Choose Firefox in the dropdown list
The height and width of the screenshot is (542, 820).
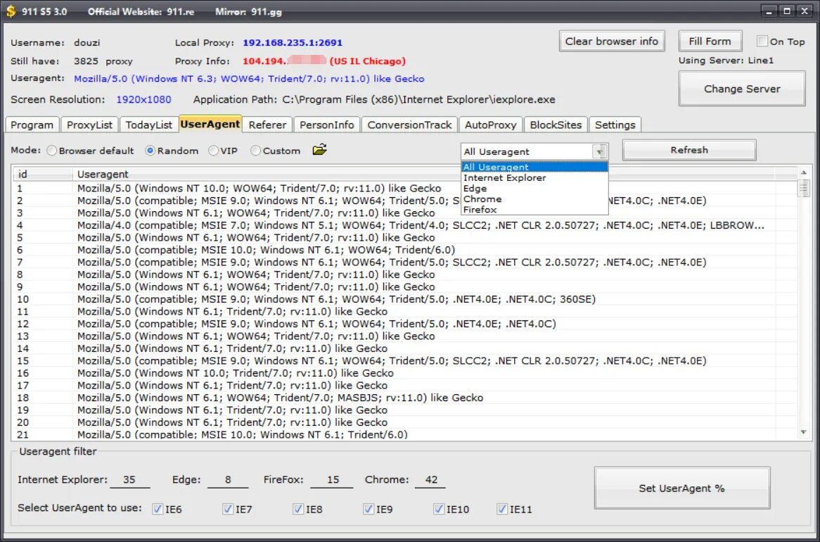(534, 210)
